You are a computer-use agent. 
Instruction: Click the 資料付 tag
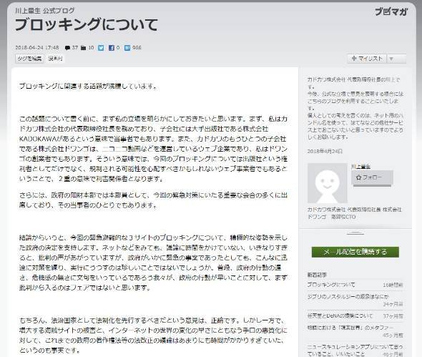(55, 59)
